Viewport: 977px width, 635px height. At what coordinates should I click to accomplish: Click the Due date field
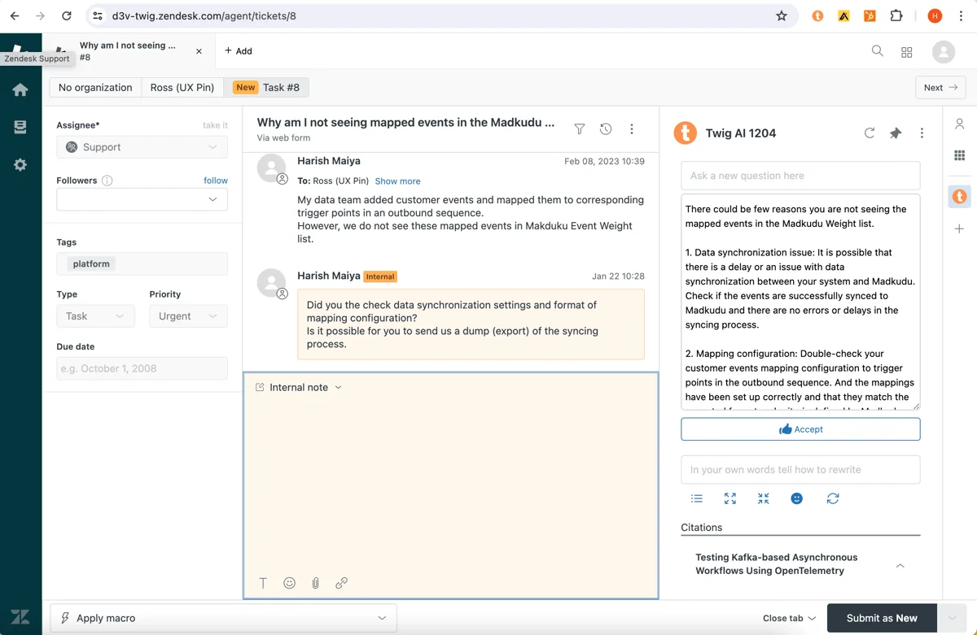[x=142, y=368]
